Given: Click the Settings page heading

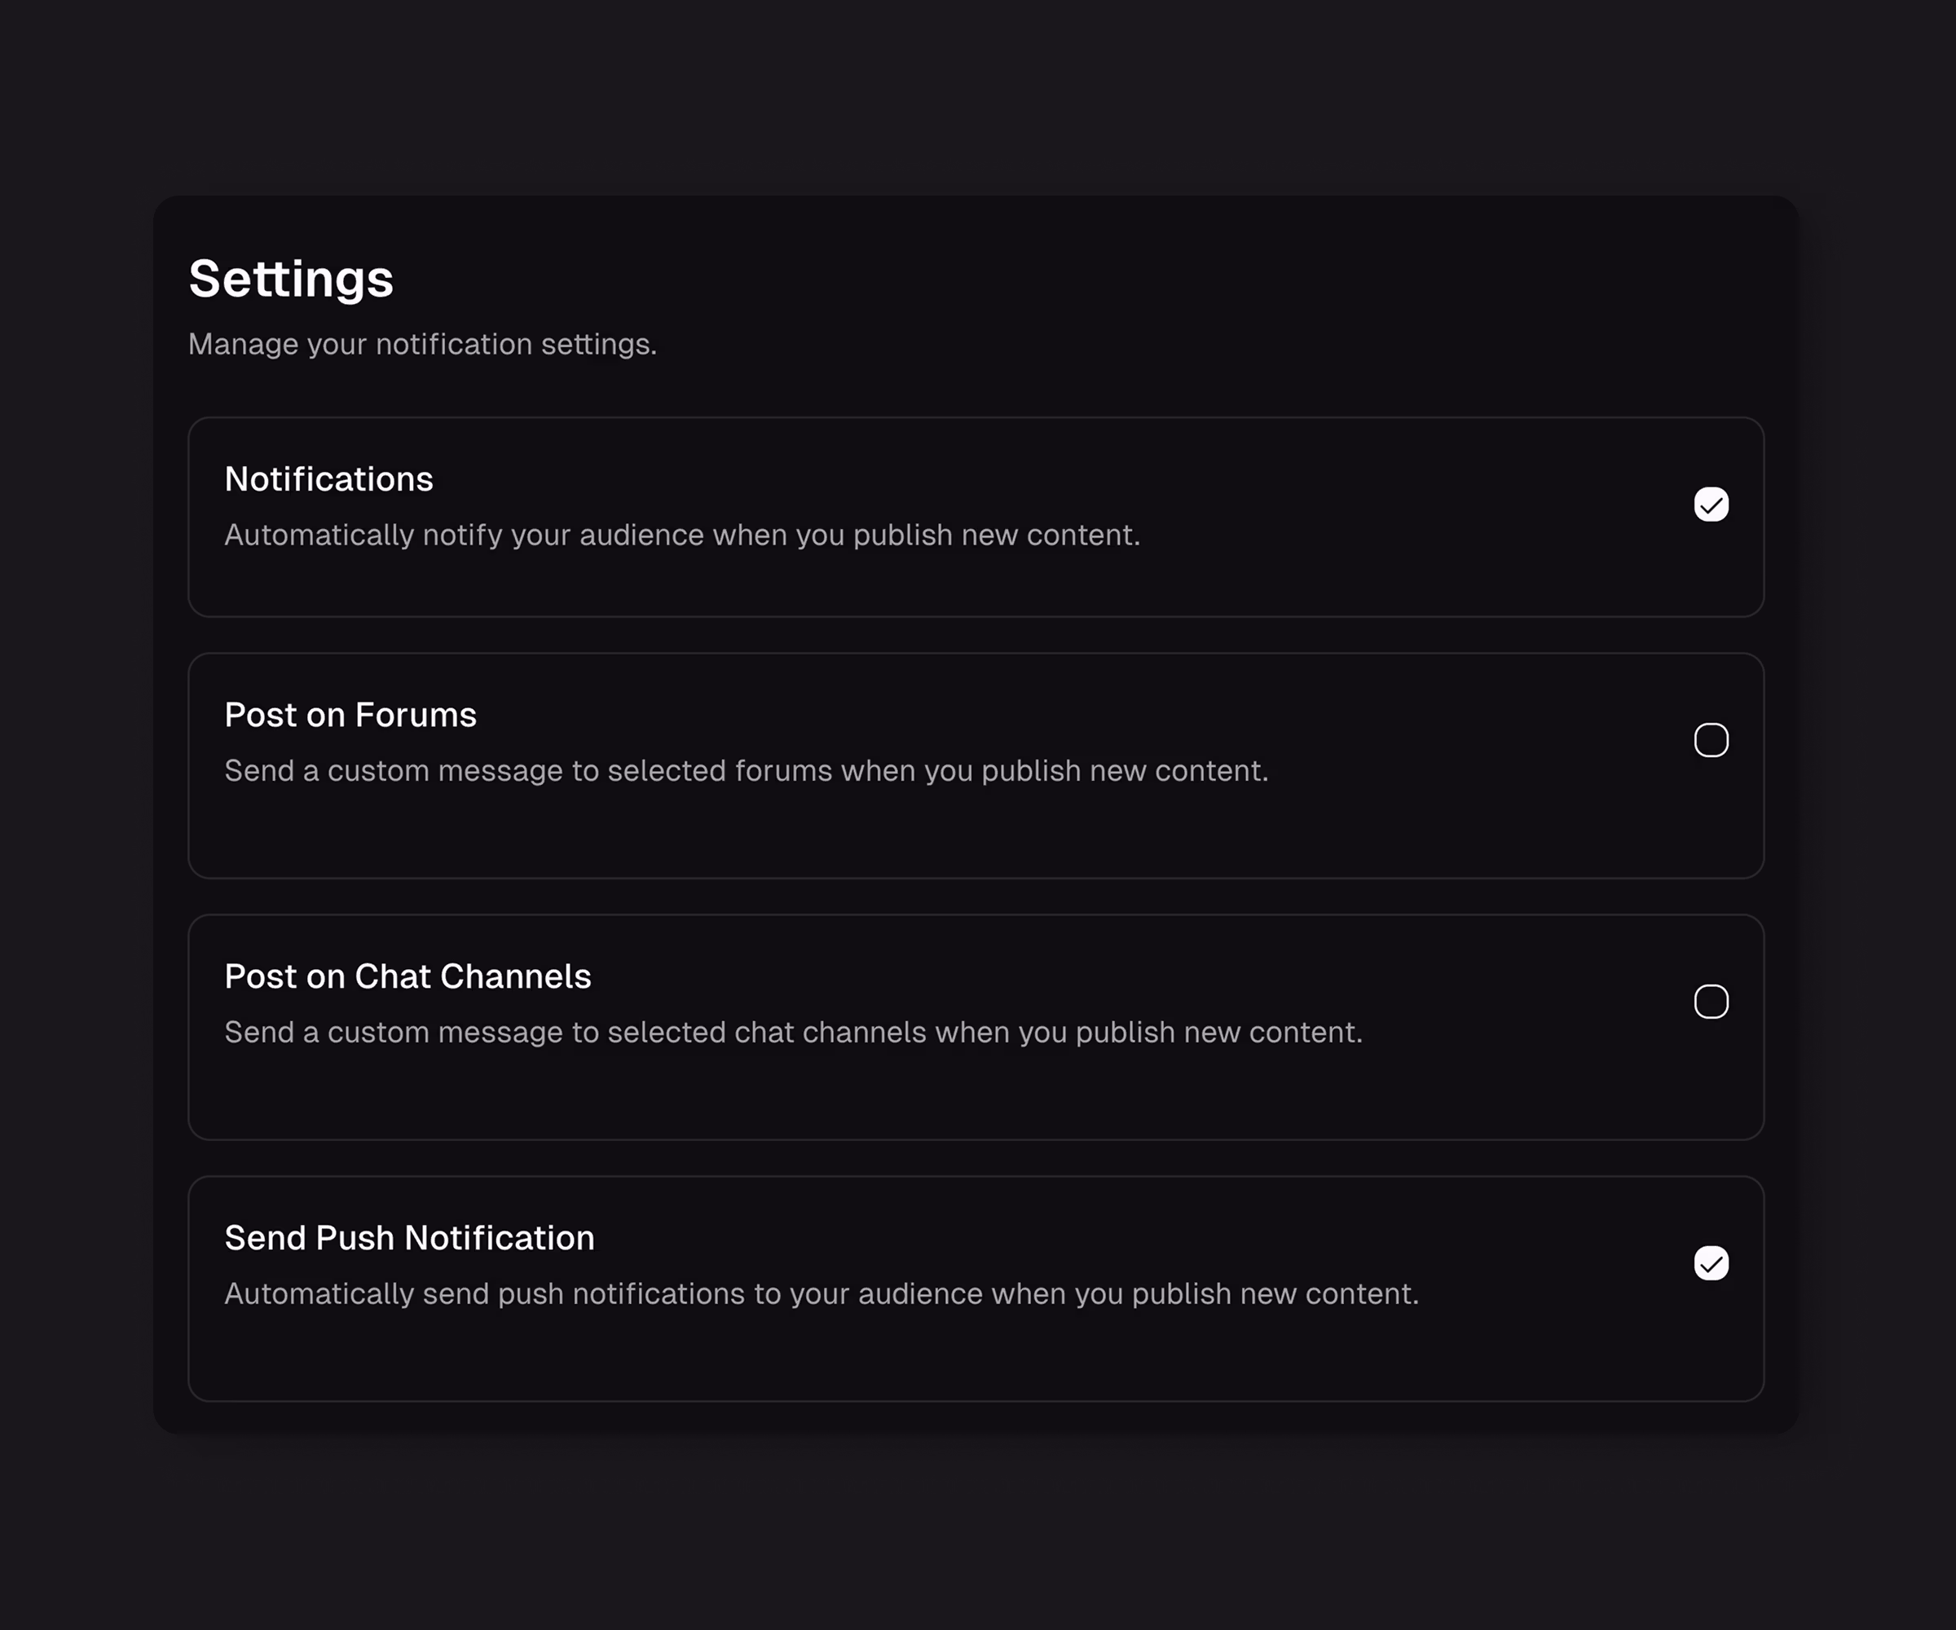Looking at the screenshot, I should [x=291, y=279].
